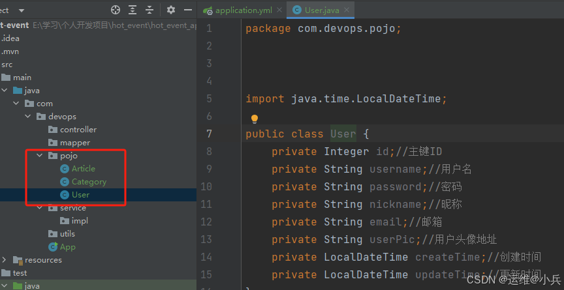
Task: Select the main folder
Action: click(x=22, y=78)
